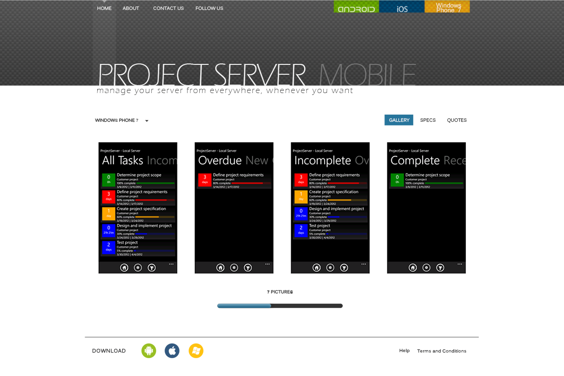
Task: Click the Windows Phone download icon
Action: tap(196, 351)
